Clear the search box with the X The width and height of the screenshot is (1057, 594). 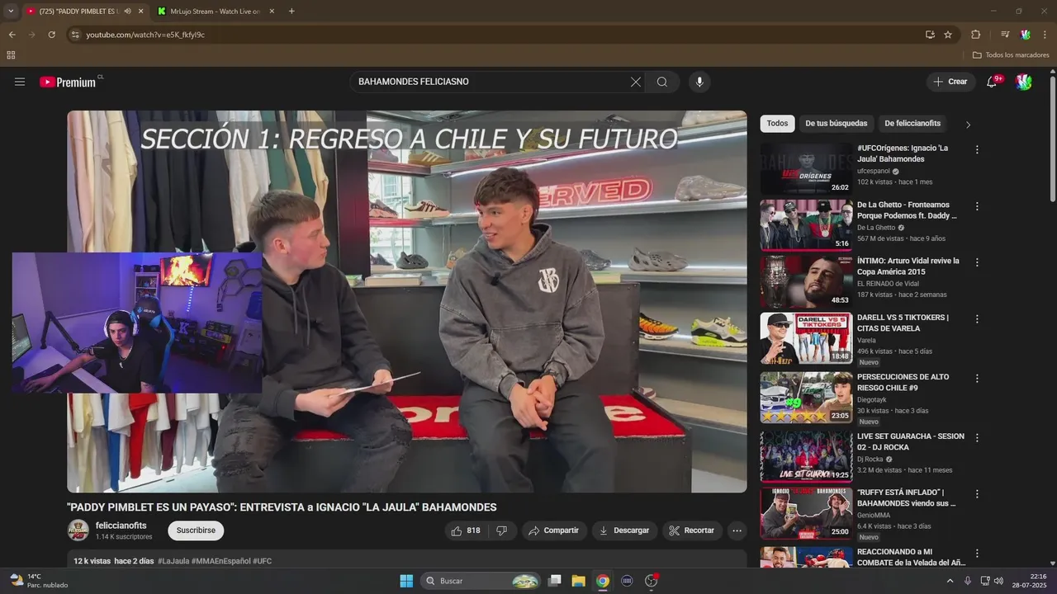(635, 82)
